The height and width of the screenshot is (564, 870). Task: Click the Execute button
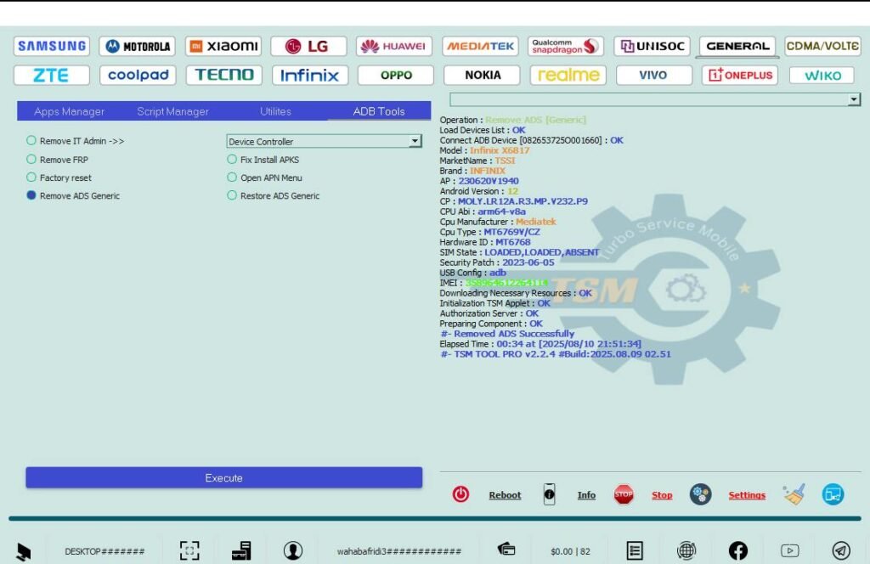(223, 477)
